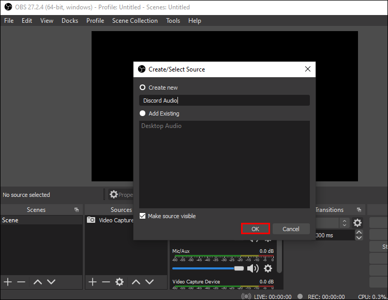Uncheck Make source visible checkbox
This screenshot has height=300, width=388.
143,216
